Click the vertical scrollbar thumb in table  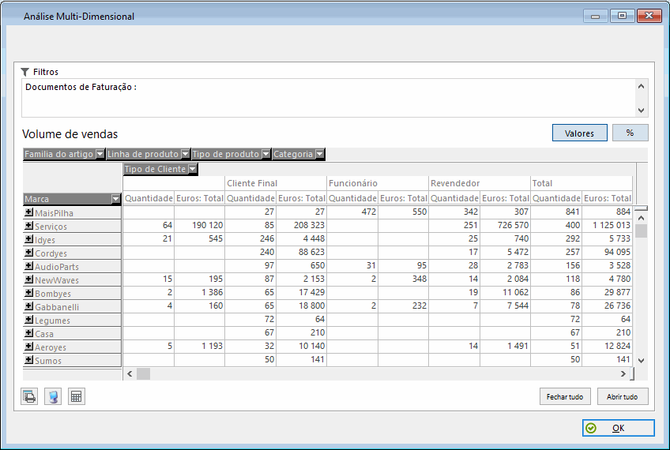pyautogui.click(x=641, y=231)
